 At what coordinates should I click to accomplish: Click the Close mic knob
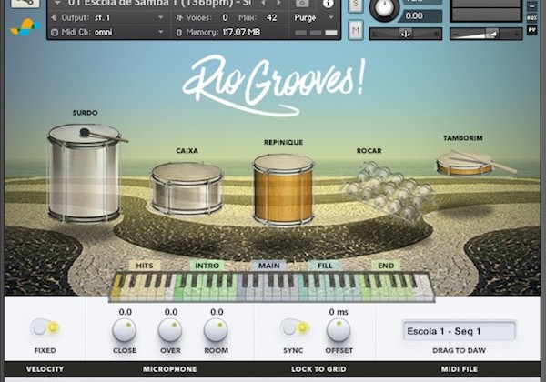click(x=125, y=330)
